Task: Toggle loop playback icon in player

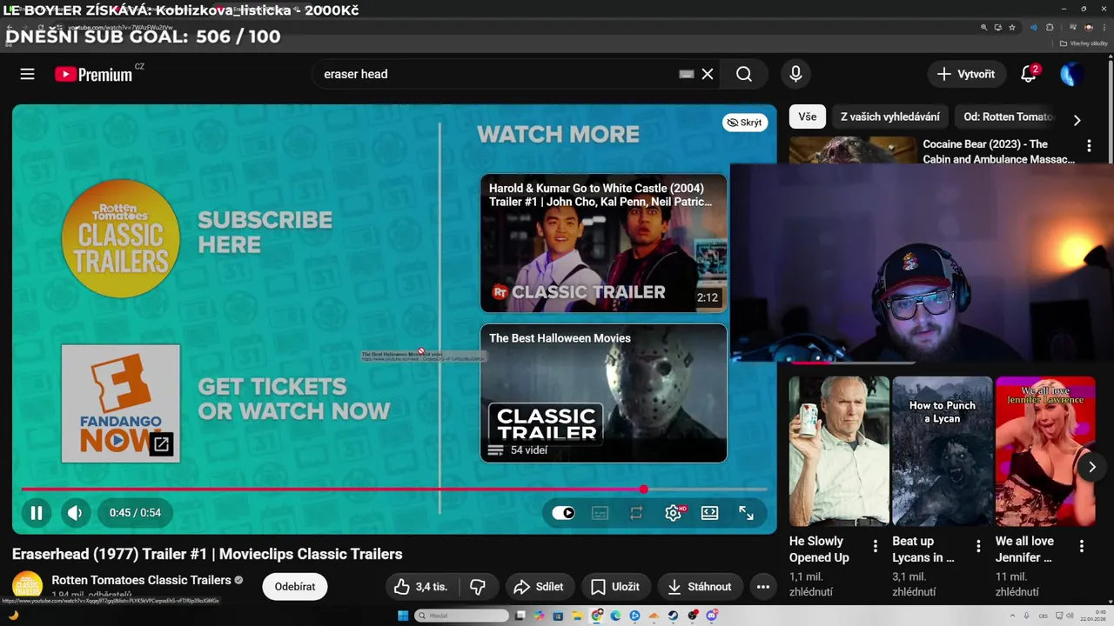Action: coord(636,513)
